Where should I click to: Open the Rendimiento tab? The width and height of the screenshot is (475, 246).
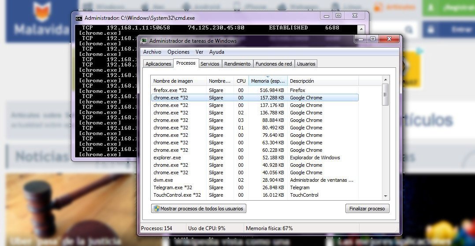point(237,63)
